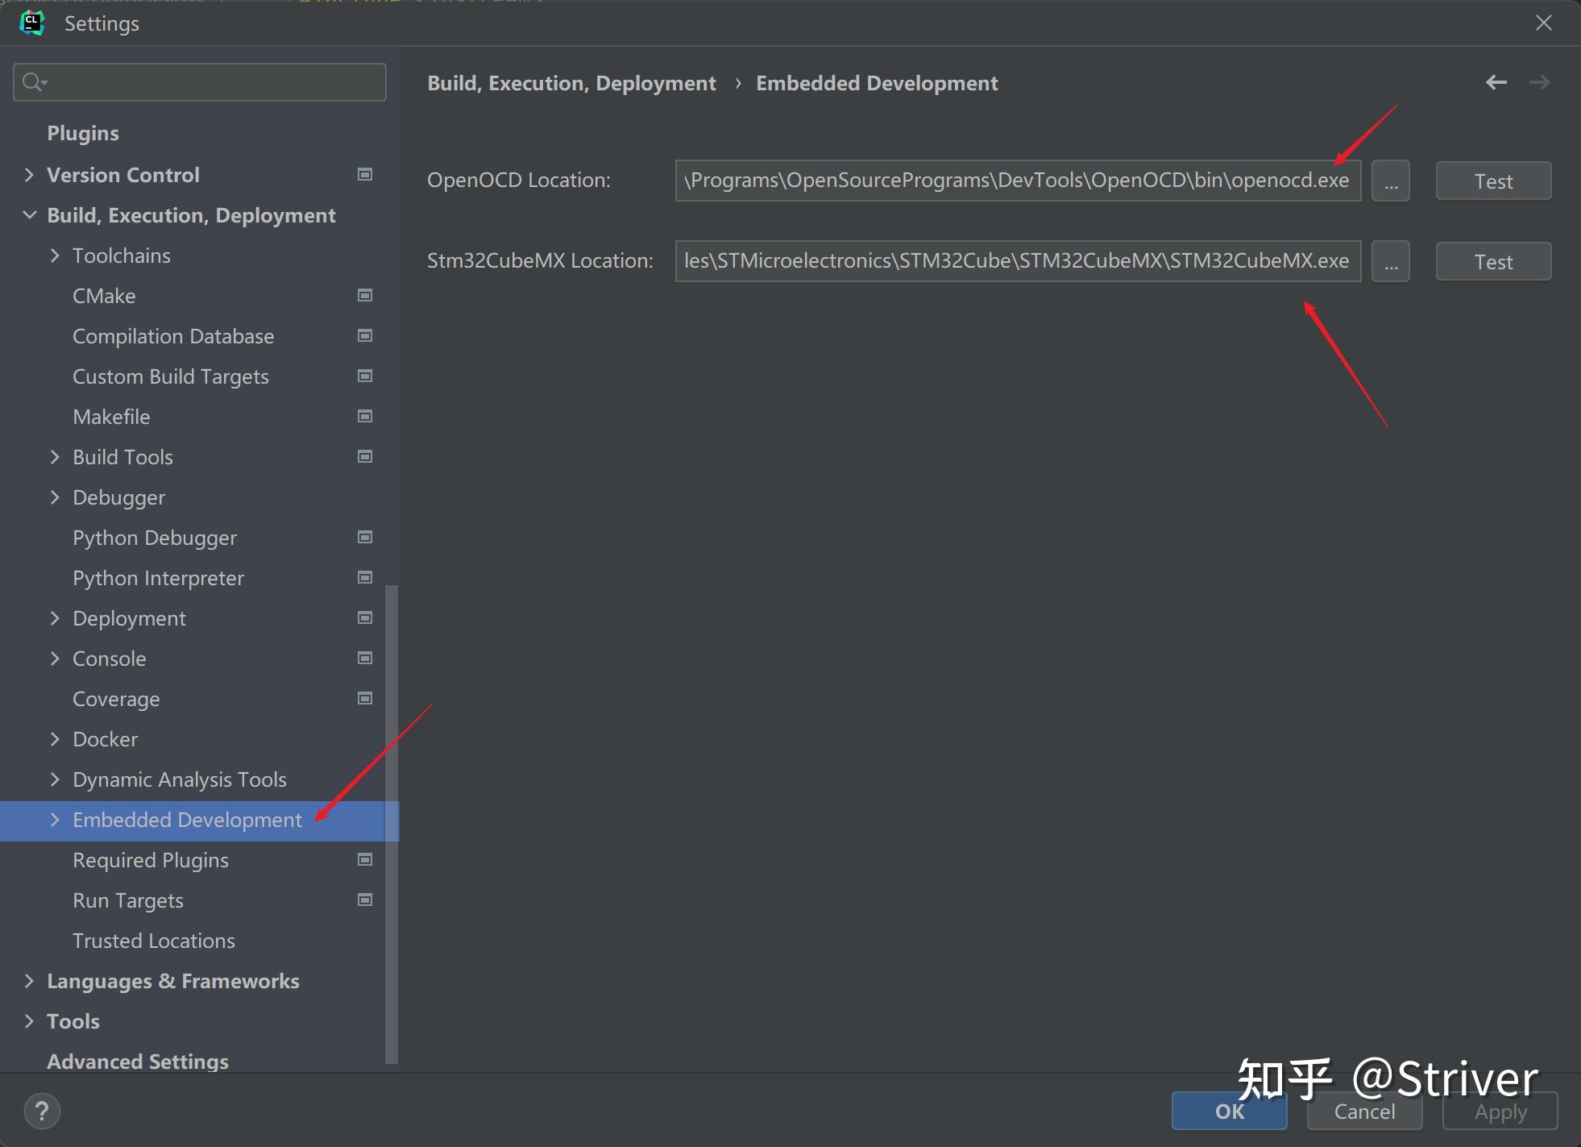Focus the settings search field

click(200, 82)
